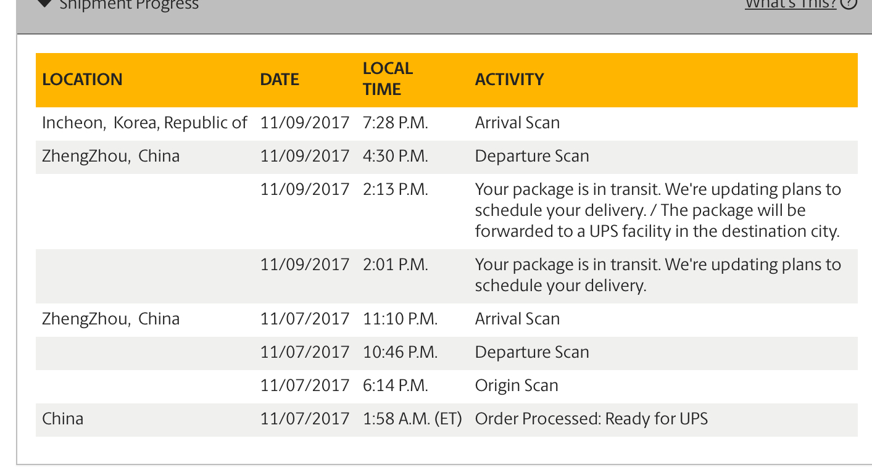
Task: Click the Incheon, Korea, Republic of location
Action: point(144,123)
